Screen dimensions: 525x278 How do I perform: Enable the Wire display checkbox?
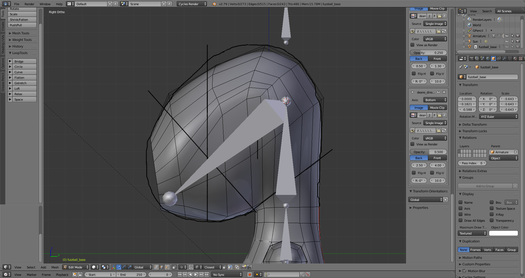(x=460, y=214)
